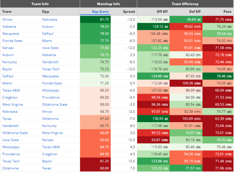234x172 pixels.
Task: Open Auburn opponent link in Alabama row
Action: coord(48,26)
